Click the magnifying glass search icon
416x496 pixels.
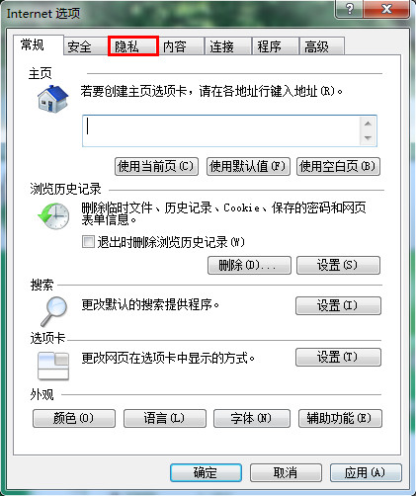tap(54, 311)
